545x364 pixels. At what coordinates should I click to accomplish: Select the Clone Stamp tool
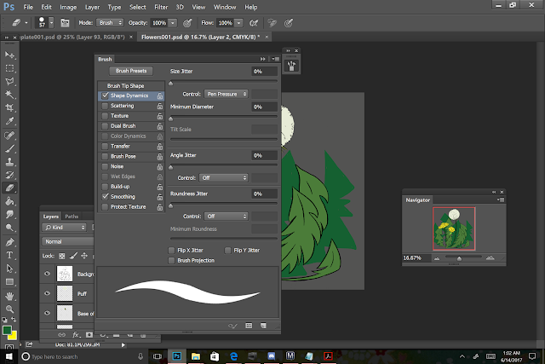(x=9, y=162)
